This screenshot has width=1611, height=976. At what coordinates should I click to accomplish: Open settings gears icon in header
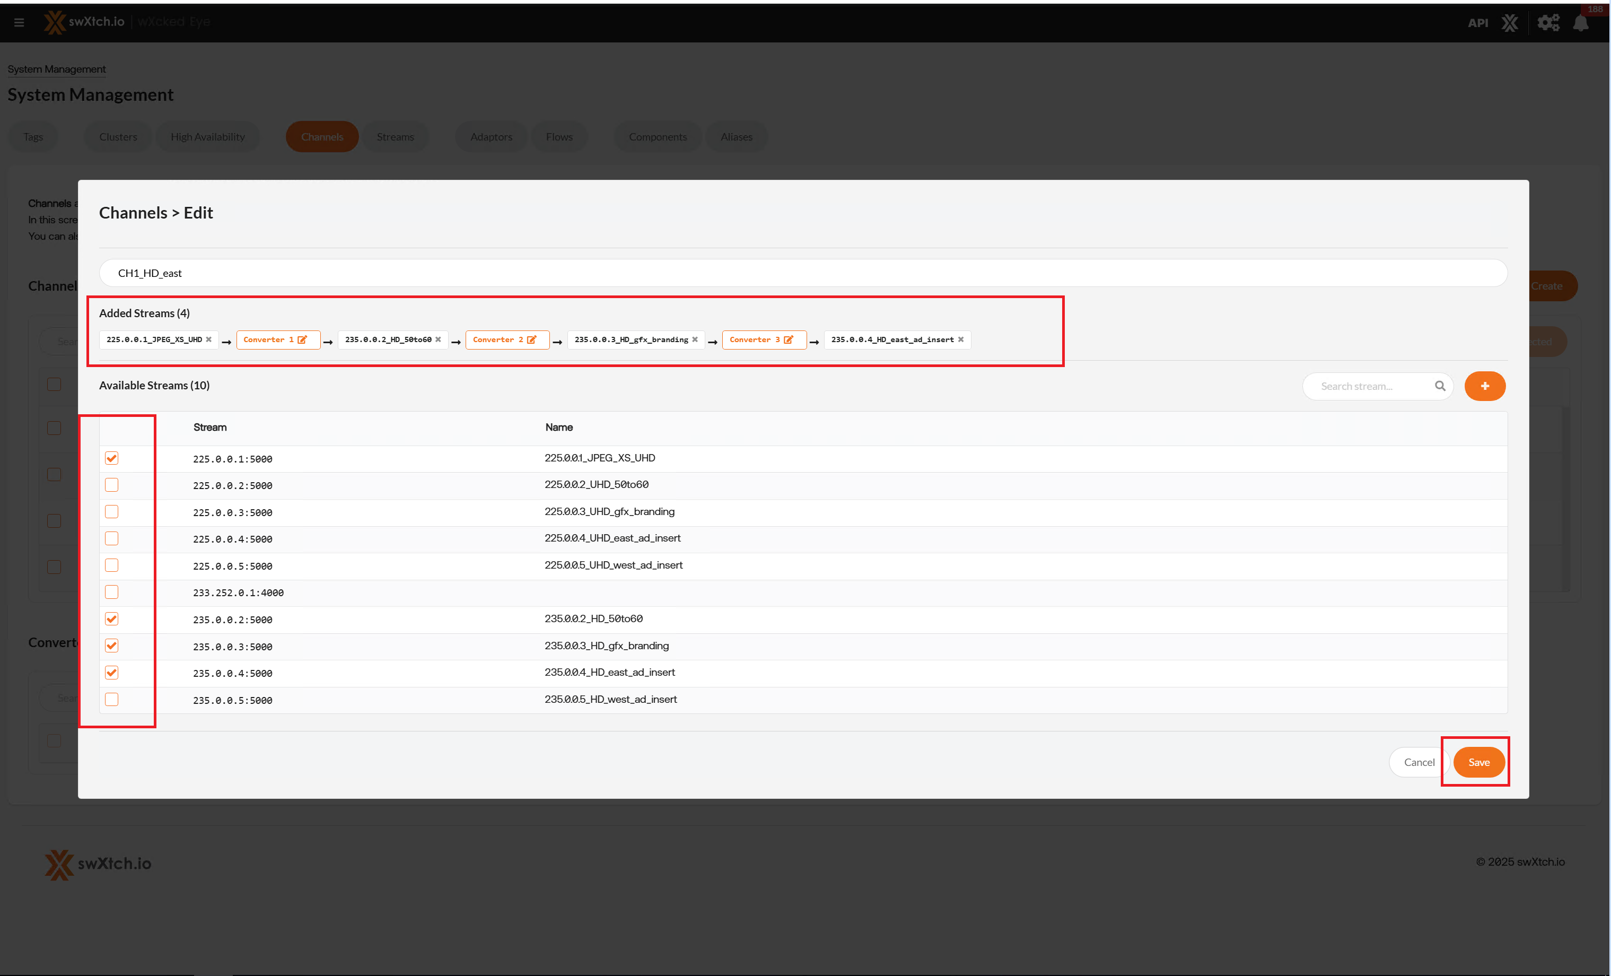tap(1547, 23)
